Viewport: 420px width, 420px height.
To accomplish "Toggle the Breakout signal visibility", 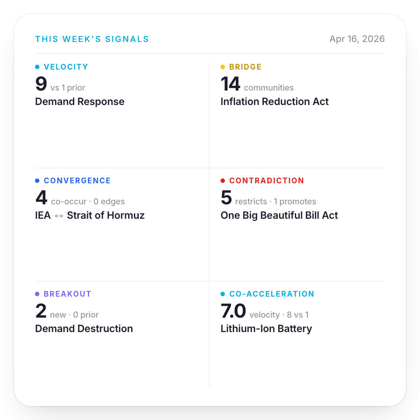I will pyautogui.click(x=68, y=294).
